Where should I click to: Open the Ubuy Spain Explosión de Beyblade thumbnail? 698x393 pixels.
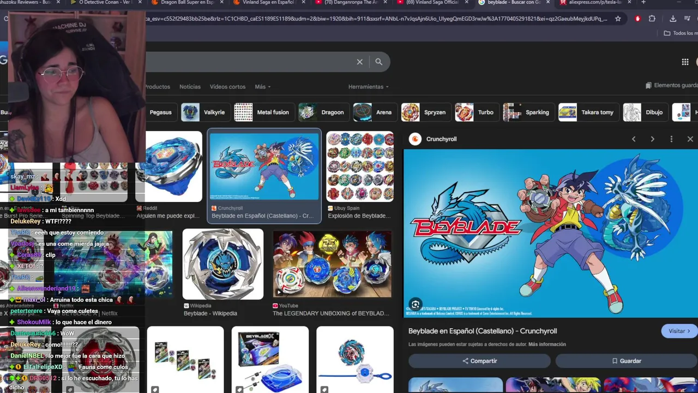pyautogui.click(x=360, y=166)
